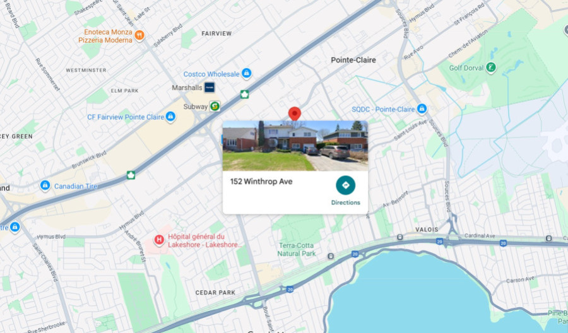
Task: Click the Golf Dorval green marker
Action: click(491, 67)
